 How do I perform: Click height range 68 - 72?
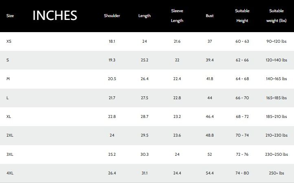(242, 117)
